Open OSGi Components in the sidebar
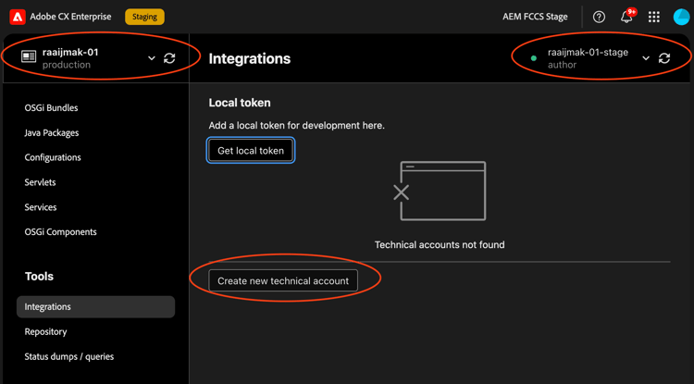This screenshot has height=384, width=694. point(61,232)
